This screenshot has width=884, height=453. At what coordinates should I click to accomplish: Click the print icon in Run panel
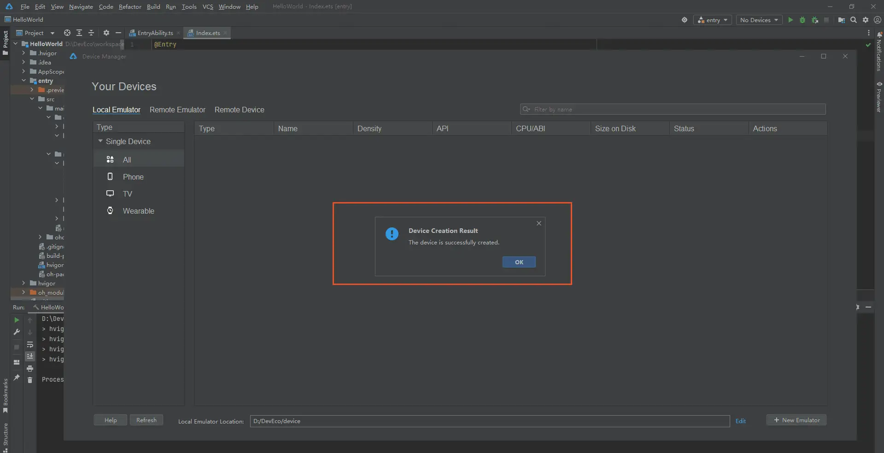coord(30,368)
